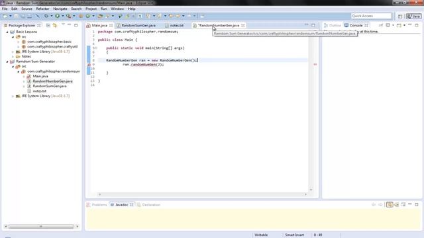This screenshot has width=424, height=238.
Task: Open the New Java Class dropdown arrow
Action: (93, 16)
